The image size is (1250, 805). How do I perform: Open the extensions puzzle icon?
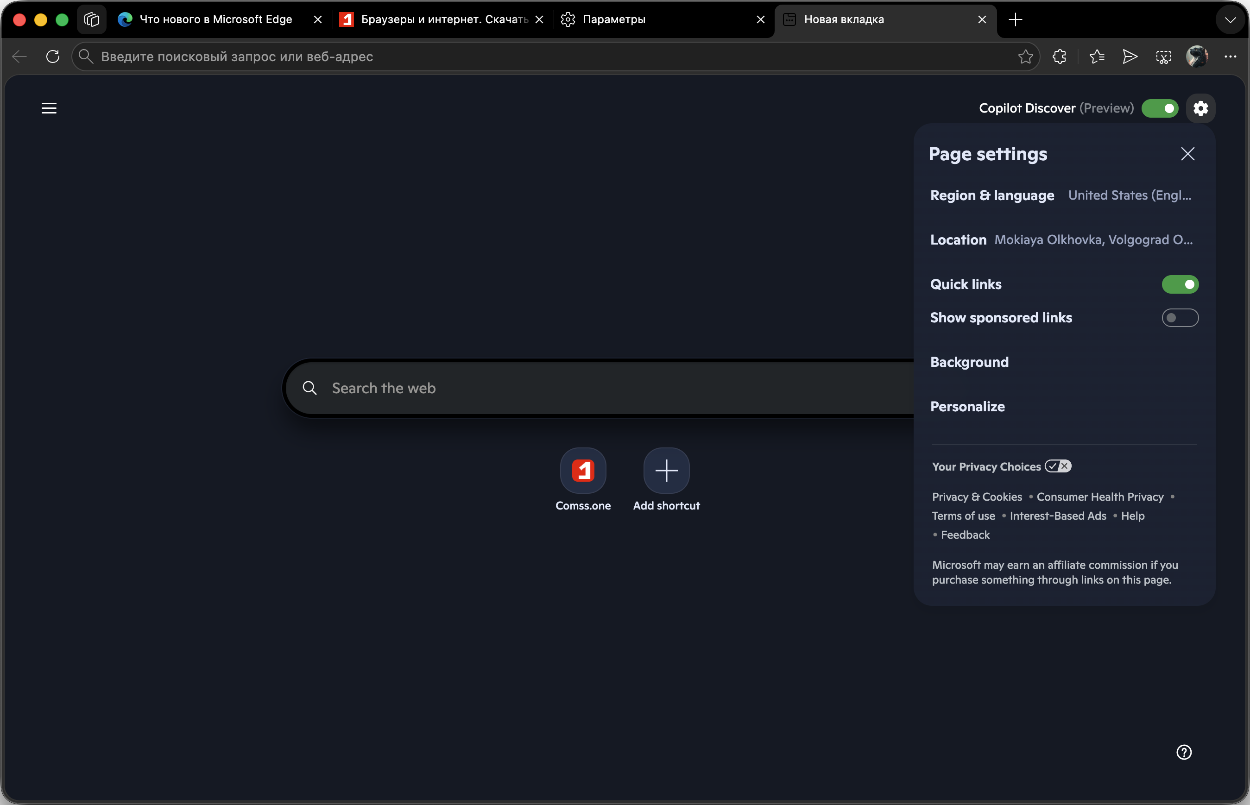1059,57
